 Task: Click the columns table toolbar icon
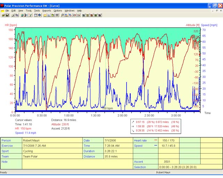[57, 15]
